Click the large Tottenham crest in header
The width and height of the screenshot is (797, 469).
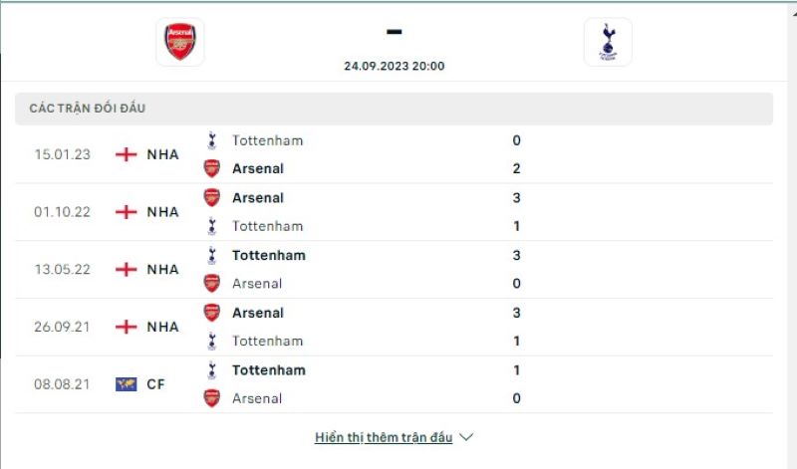pyautogui.click(x=607, y=42)
